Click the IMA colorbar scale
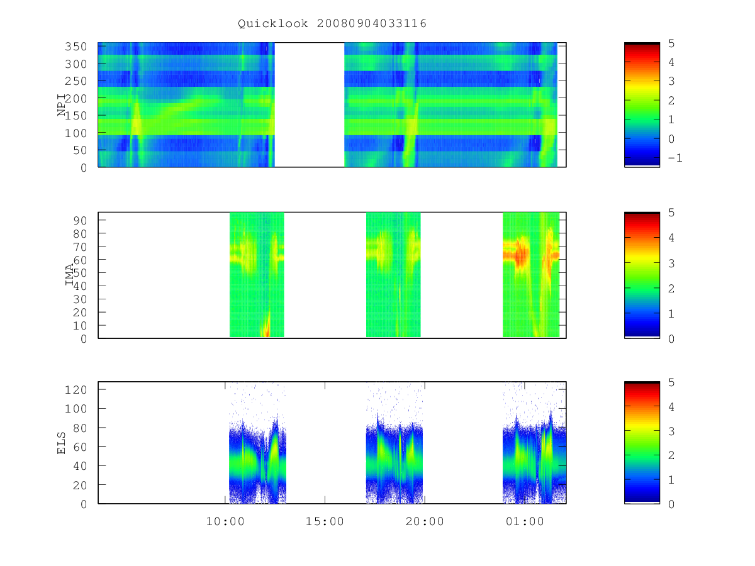This screenshot has width=755, height=566. (x=642, y=275)
